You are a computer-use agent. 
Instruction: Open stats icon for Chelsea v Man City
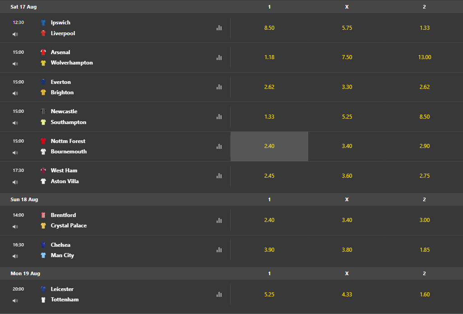219,249
